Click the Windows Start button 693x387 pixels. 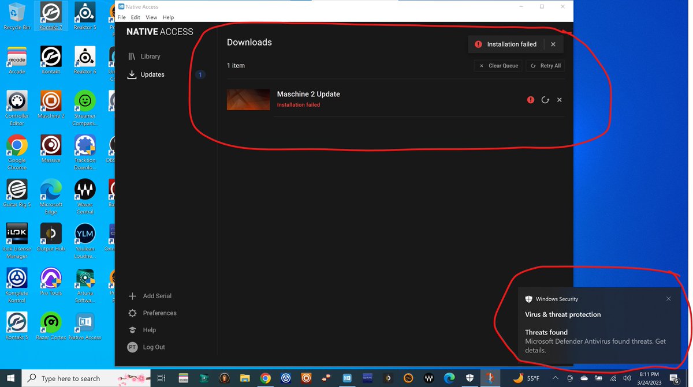point(10,378)
